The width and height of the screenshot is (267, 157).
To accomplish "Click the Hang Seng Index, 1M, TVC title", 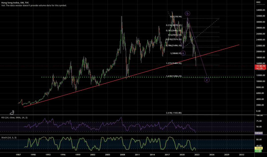I will click(15, 3).
